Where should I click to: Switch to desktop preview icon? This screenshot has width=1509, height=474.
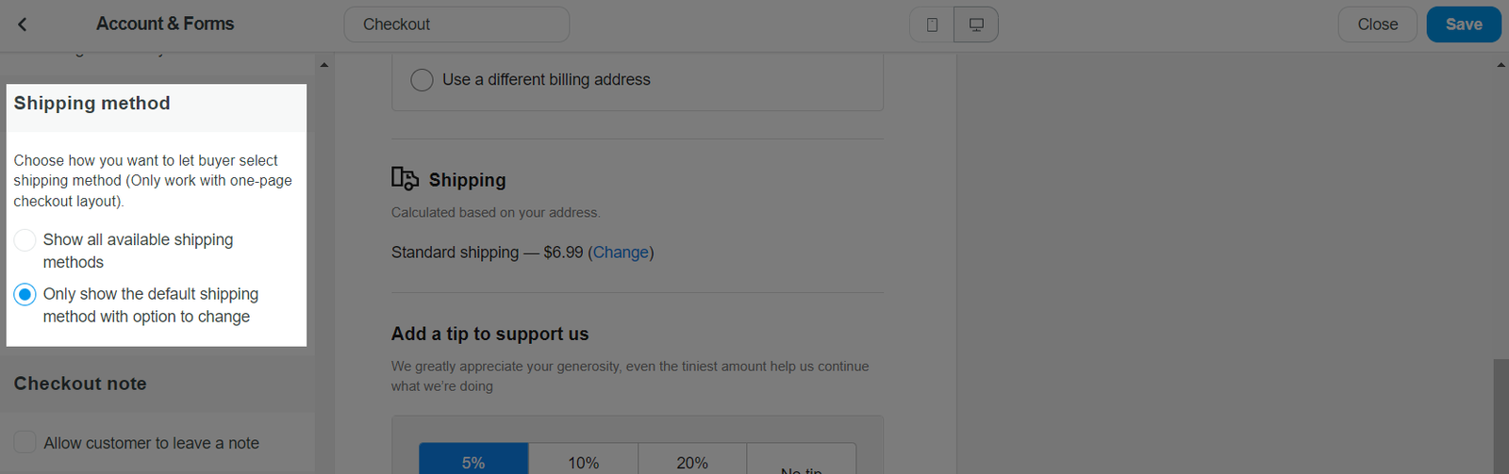[976, 25]
